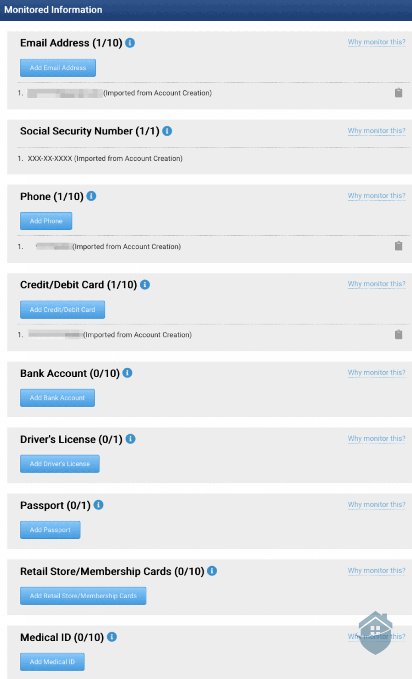Click Add Medical ID

[52, 662]
